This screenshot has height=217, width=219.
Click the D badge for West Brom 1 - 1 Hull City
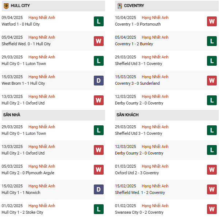(99, 80)
